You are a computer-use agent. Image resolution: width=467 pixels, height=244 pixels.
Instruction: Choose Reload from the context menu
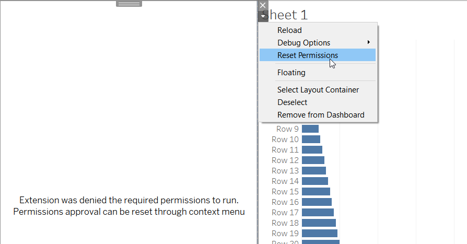click(289, 30)
